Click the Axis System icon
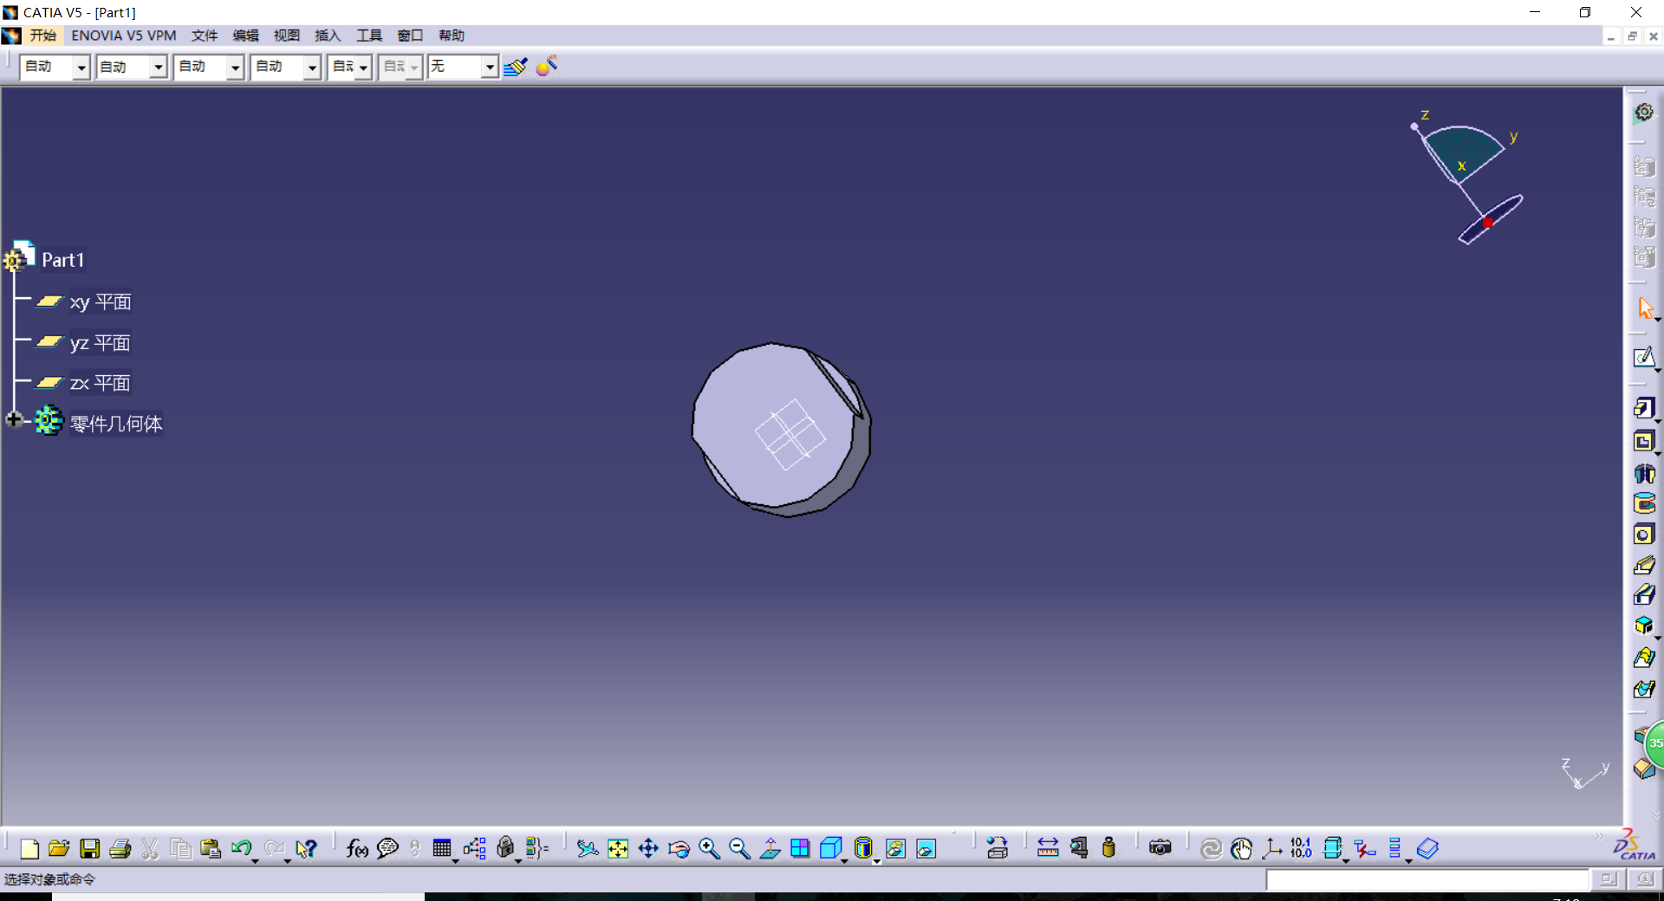The image size is (1664, 901). click(x=1271, y=848)
